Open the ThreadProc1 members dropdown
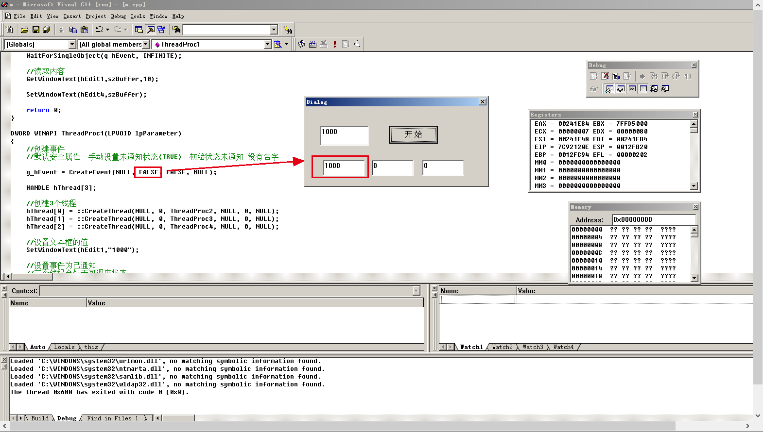The width and height of the screenshot is (763, 432). coord(267,44)
